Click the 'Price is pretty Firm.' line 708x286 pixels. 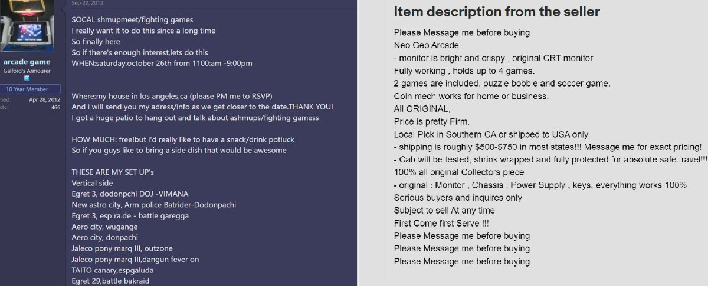432,121
